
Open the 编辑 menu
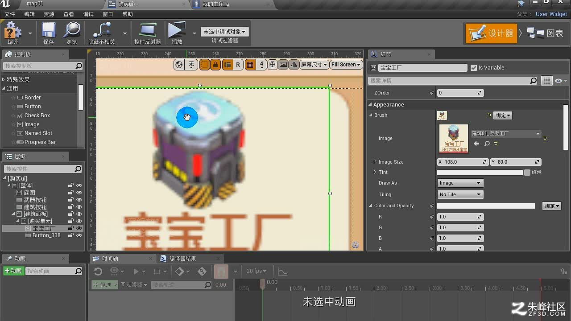coord(29,14)
